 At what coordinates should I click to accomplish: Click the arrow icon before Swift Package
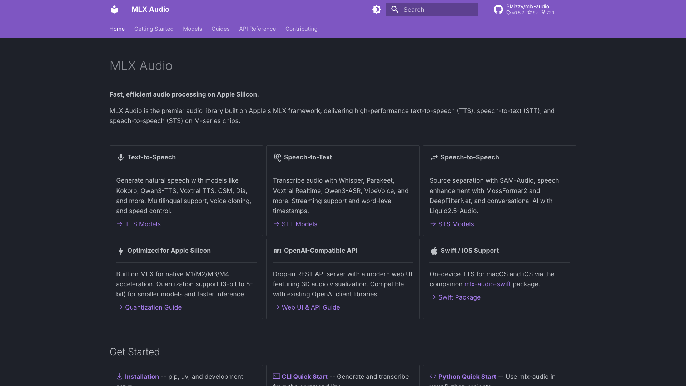click(x=433, y=297)
